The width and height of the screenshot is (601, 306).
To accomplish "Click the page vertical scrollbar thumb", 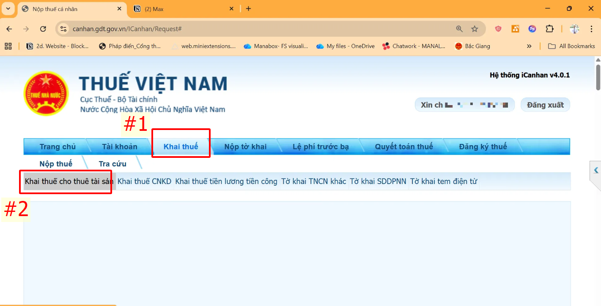I will tap(598, 77).
